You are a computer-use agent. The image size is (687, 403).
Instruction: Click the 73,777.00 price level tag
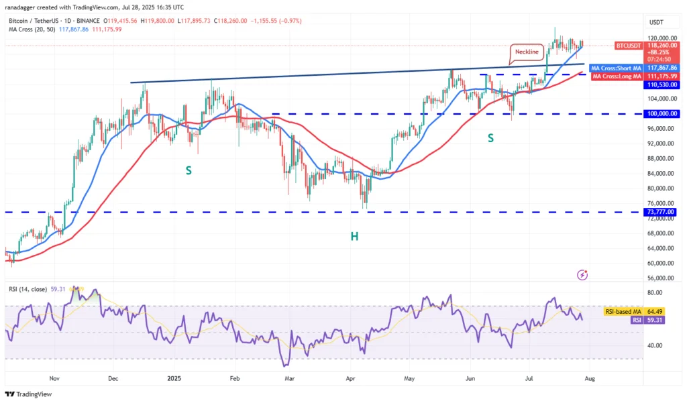[662, 212]
